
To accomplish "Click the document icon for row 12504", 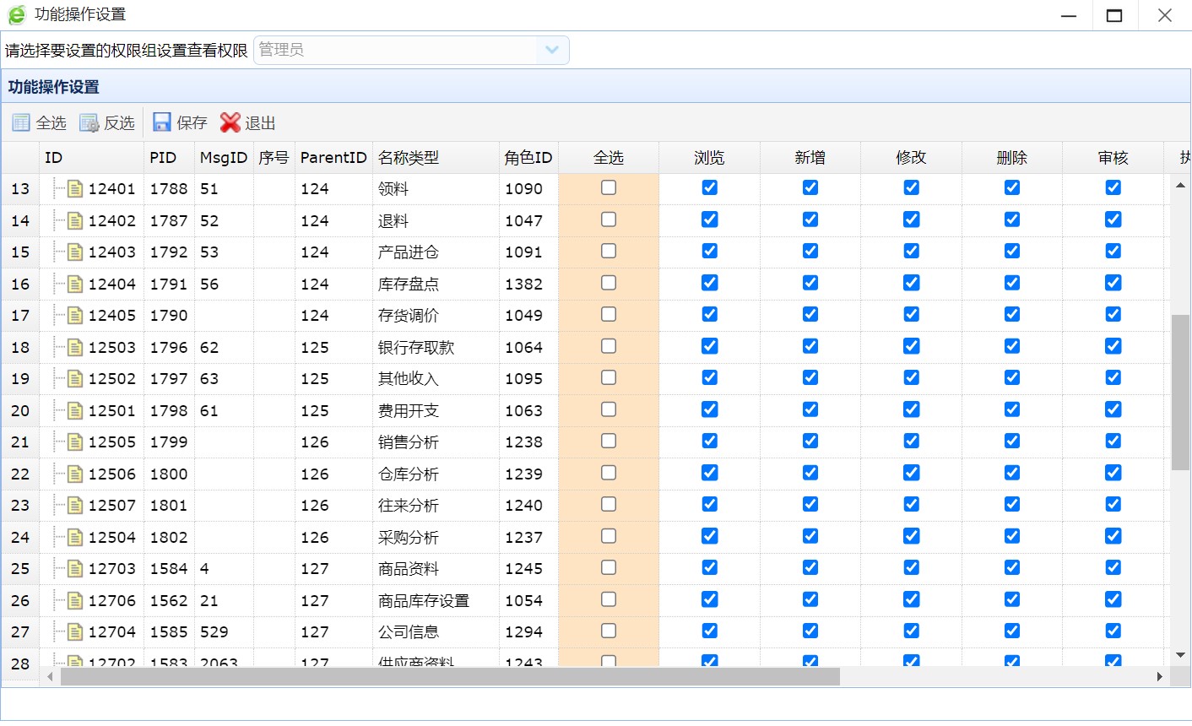I will pyautogui.click(x=75, y=537).
